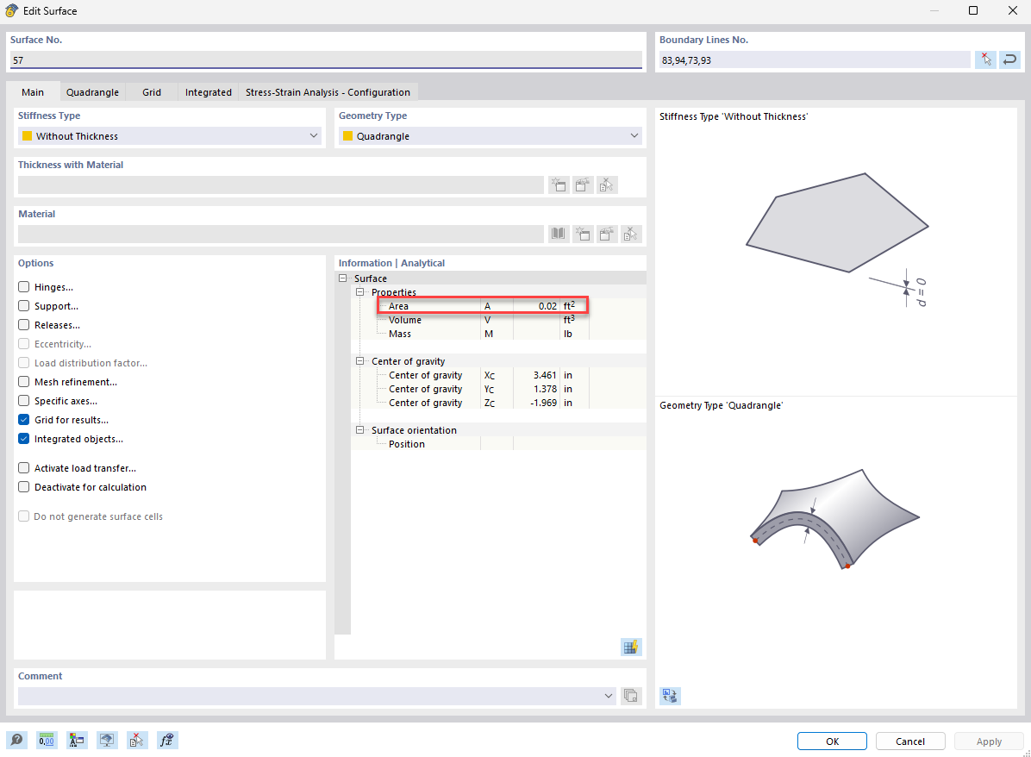Open units and decimal places settings

47,740
